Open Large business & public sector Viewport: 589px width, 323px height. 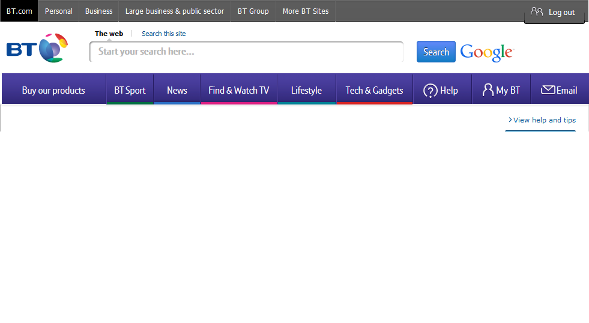pyautogui.click(x=175, y=11)
